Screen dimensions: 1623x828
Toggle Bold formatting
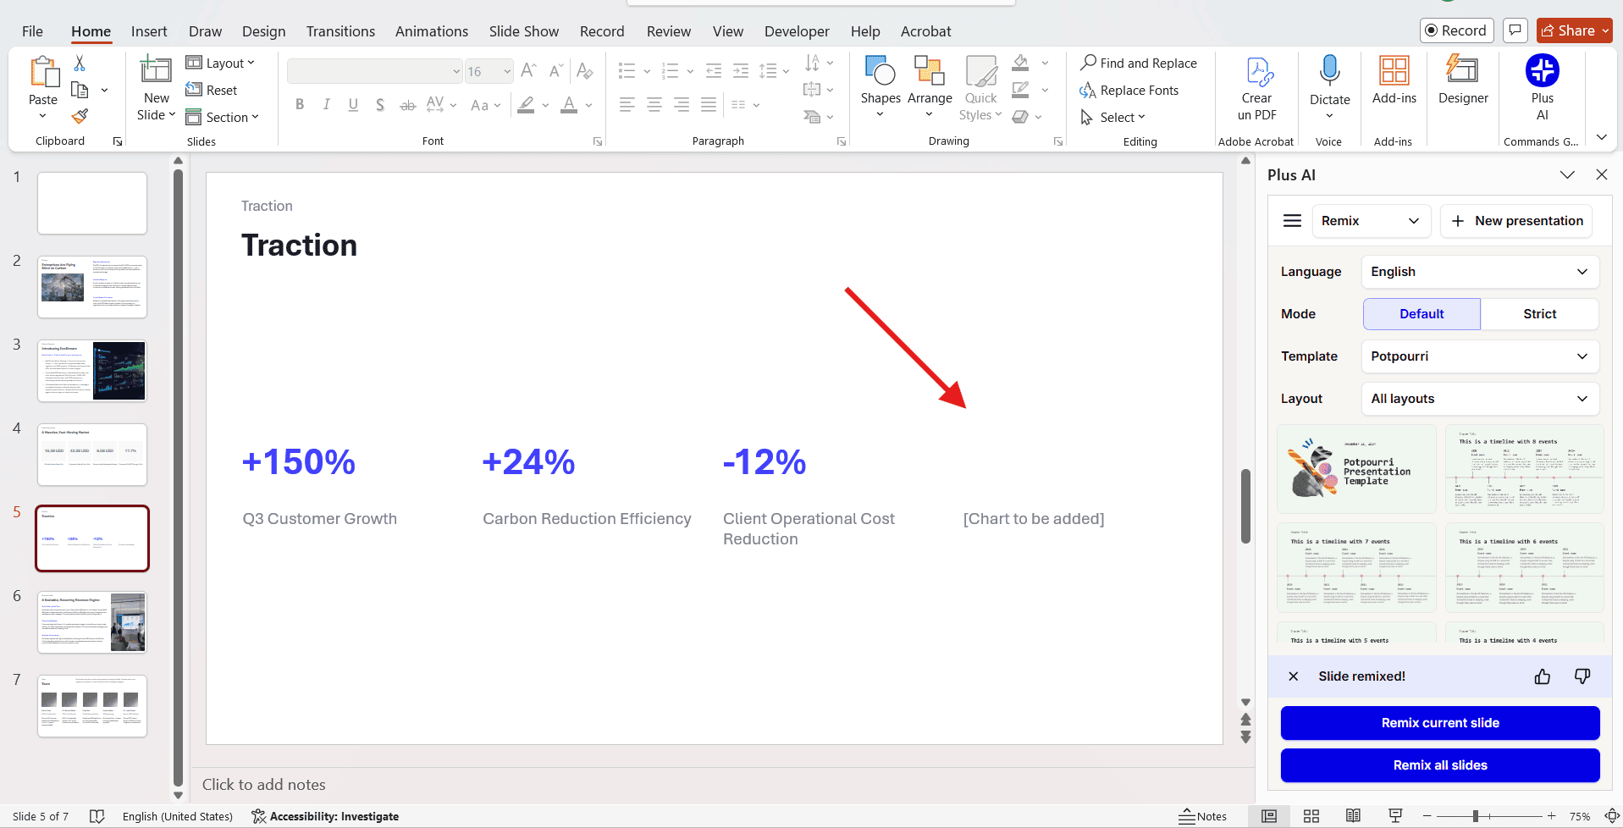point(300,105)
